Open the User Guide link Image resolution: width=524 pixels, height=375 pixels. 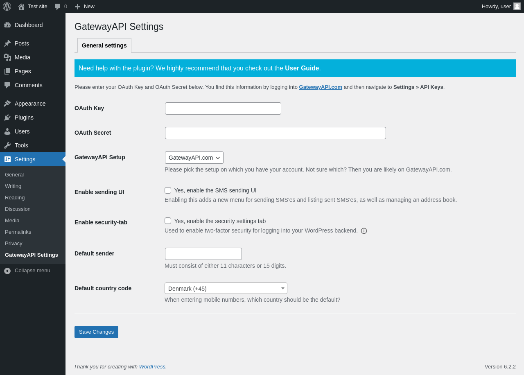pyautogui.click(x=302, y=68)
